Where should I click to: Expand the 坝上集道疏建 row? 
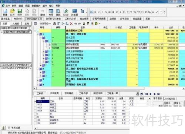click(44, 62)
